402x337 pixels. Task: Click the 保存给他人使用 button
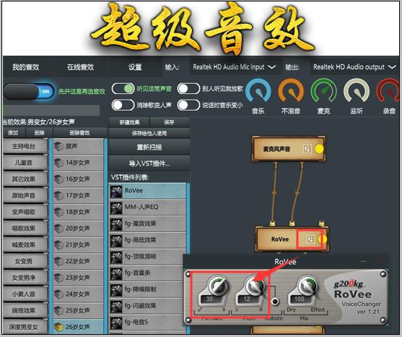pos(149,133)
